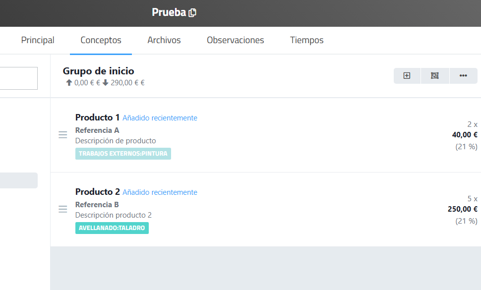
Task: Click the down arrow next to 290,00 €
Action: click(106, 83)
